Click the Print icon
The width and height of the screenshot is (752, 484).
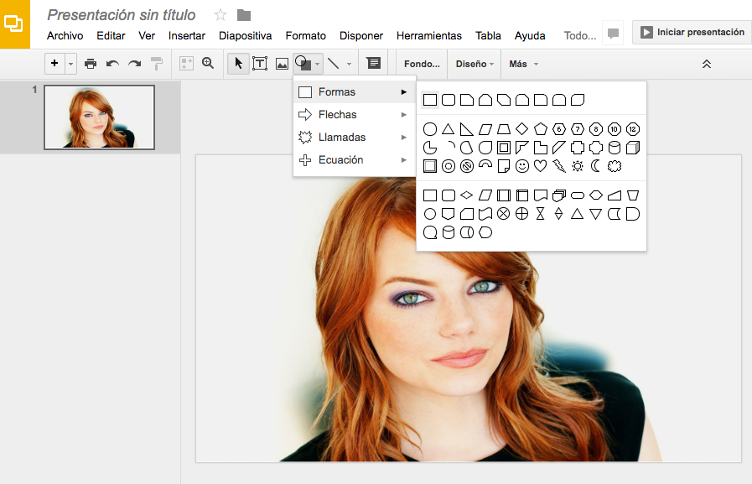(91, 63)
